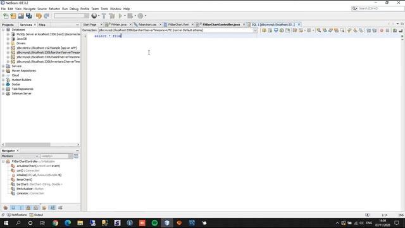Collapse the Databases tree node

pyautogui.click(x=3, y=30)
